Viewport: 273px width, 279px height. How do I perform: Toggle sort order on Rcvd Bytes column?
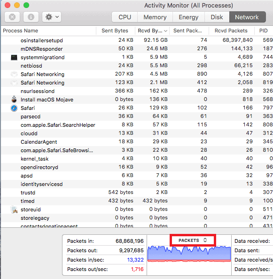click(152, 31)
